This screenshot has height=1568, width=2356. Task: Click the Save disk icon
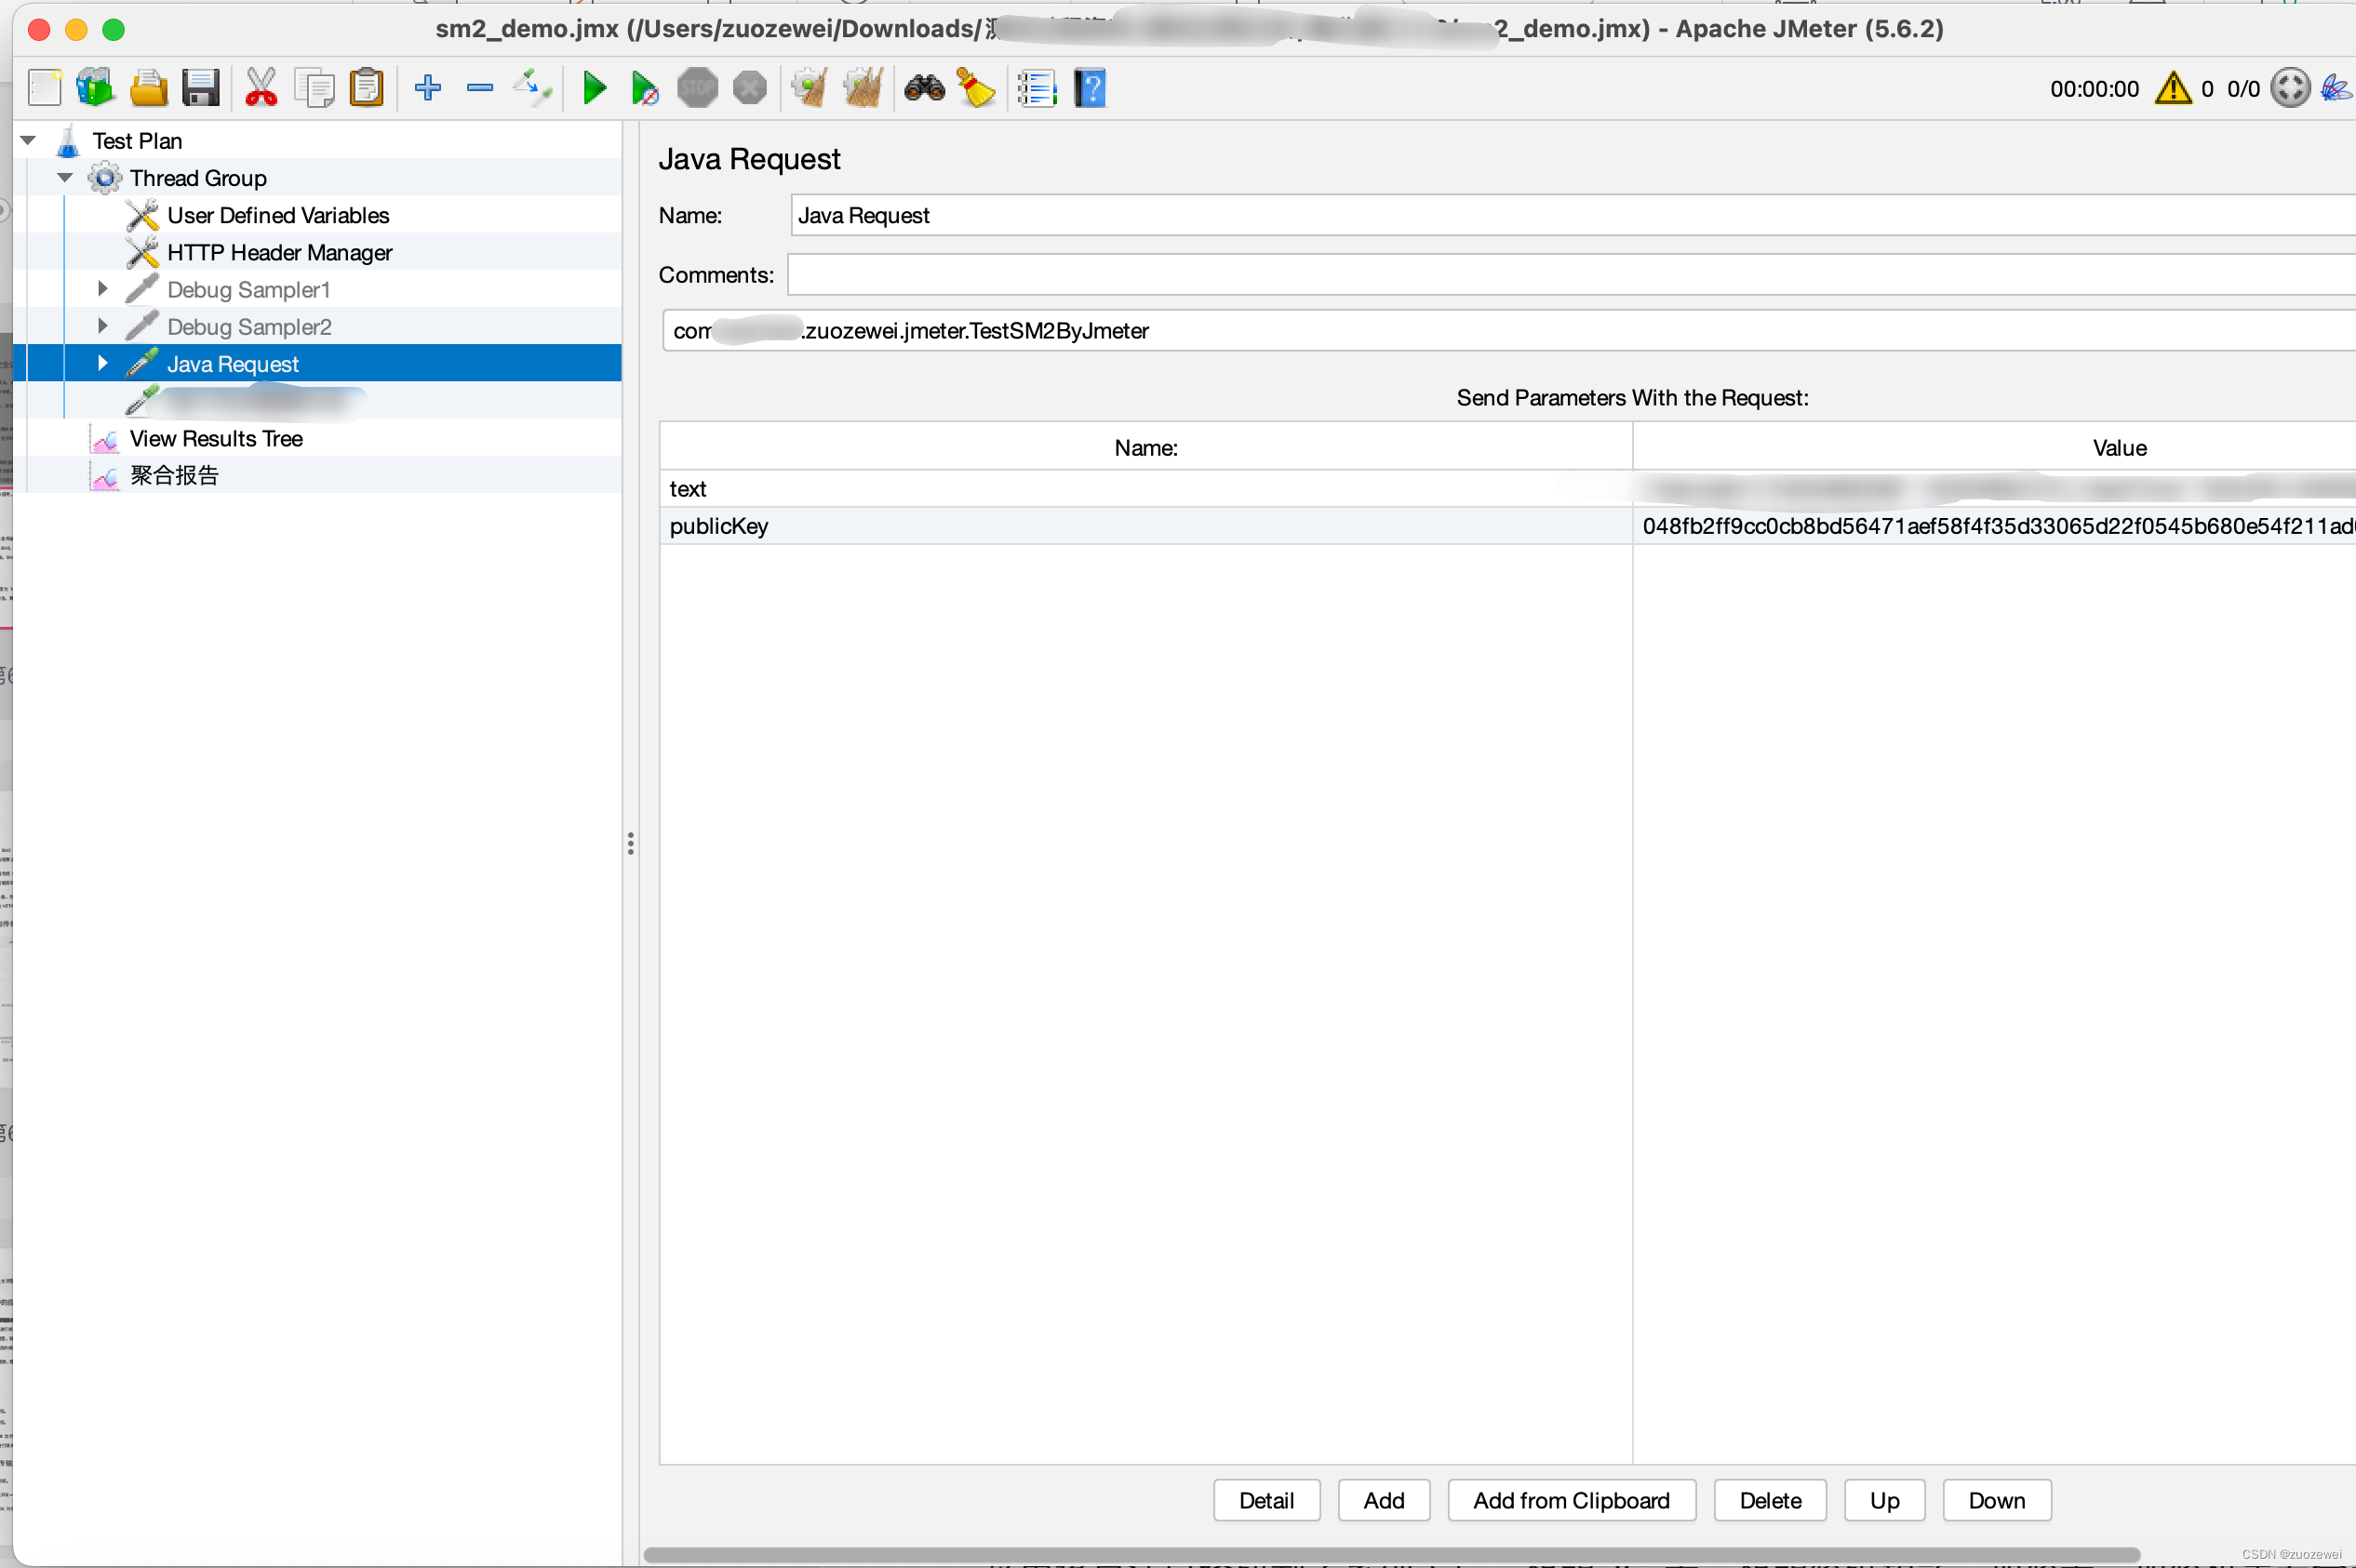click(200, 88)
